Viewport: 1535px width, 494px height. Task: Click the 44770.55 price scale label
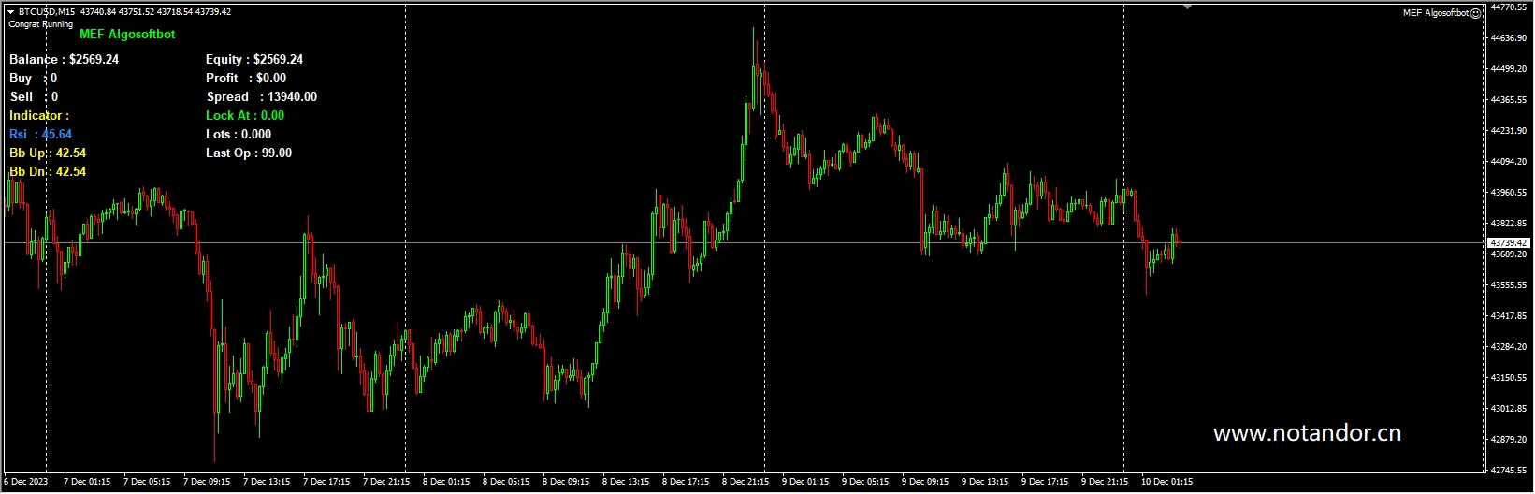[1509, 7]
